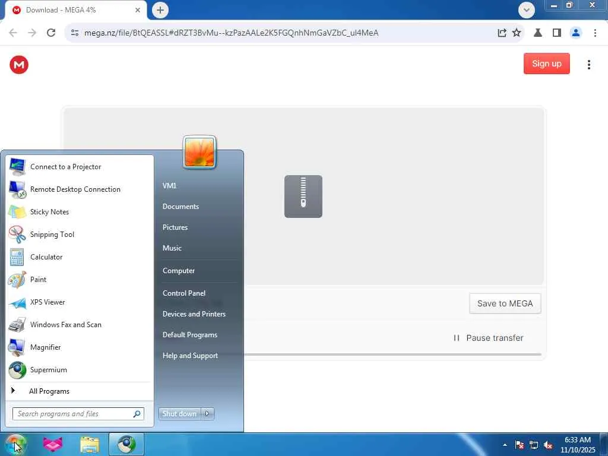Launch Supermium from Start menu
The width and height of the screenshot is (608, 456).
[x=79, y=369]
